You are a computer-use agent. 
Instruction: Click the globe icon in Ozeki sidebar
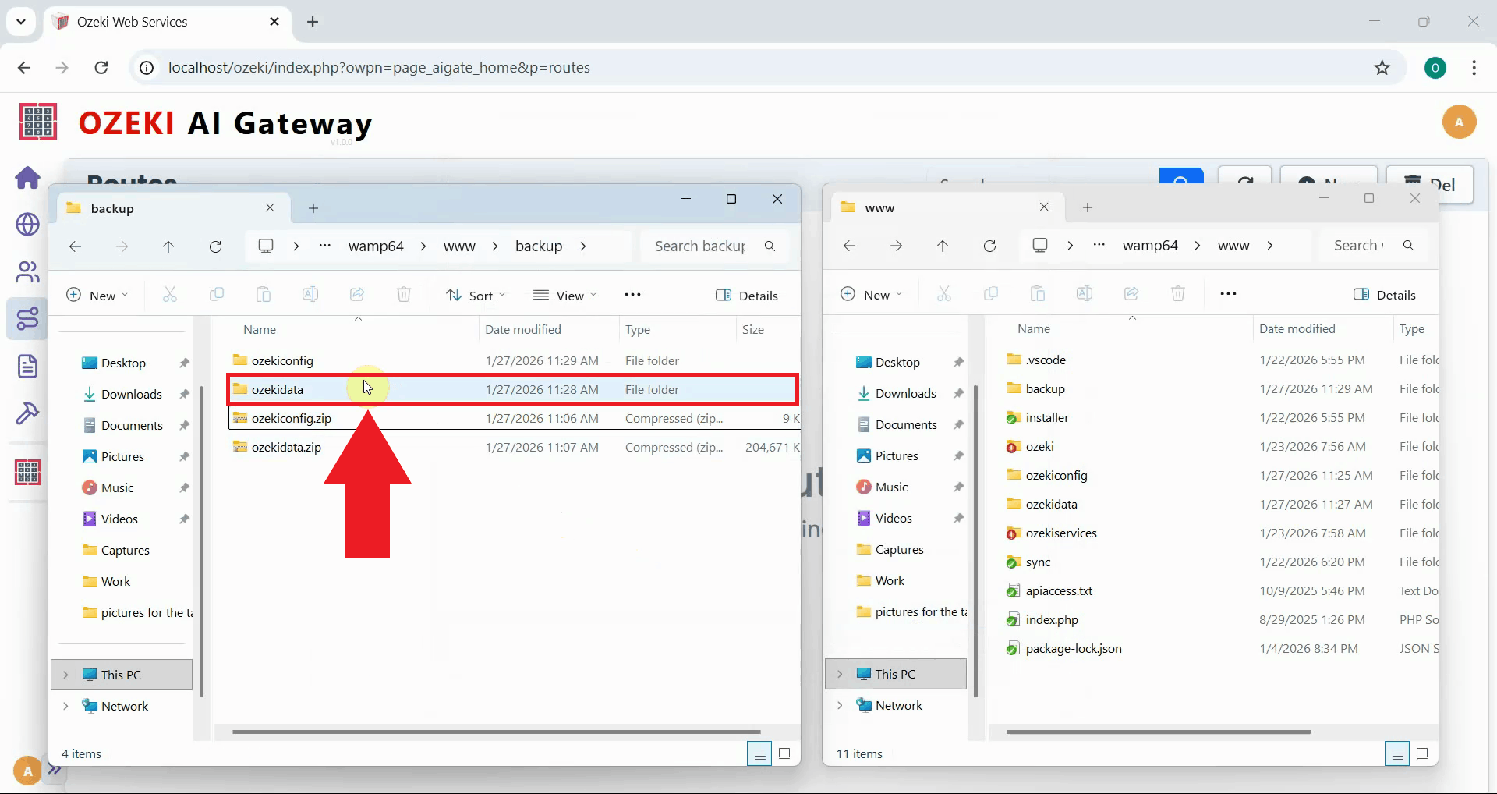(x=28, y=225)
